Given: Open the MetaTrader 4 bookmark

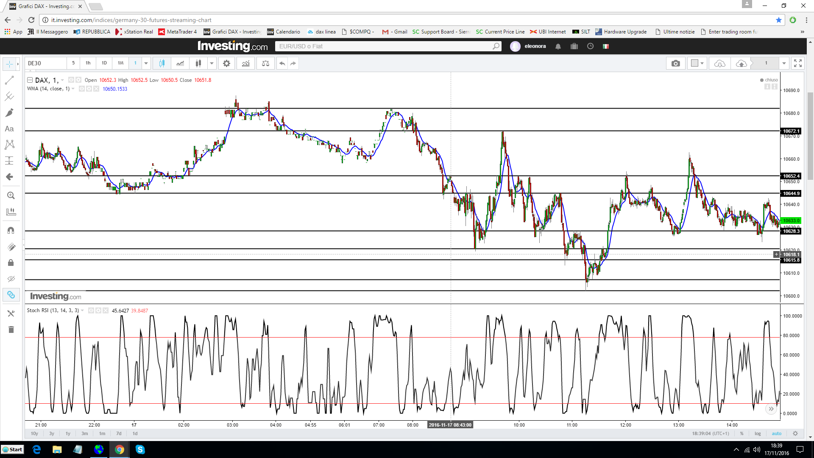Looking at the screenshot, I should 177,32.
